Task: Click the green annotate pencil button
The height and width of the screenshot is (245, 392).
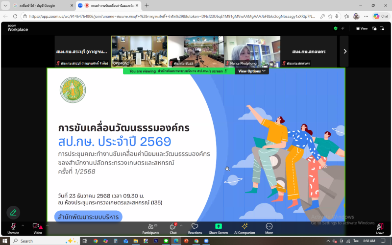Action: pyautogui.click(x=13, y=212)
